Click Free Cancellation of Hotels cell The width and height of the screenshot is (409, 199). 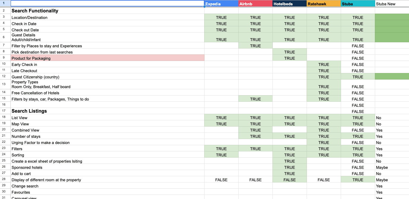107,93
